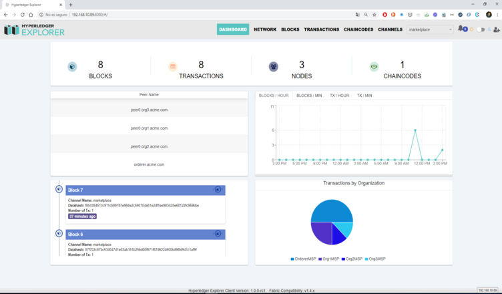
Task: Switch to TX / HOUR chart tab
Action: point(339,96)
